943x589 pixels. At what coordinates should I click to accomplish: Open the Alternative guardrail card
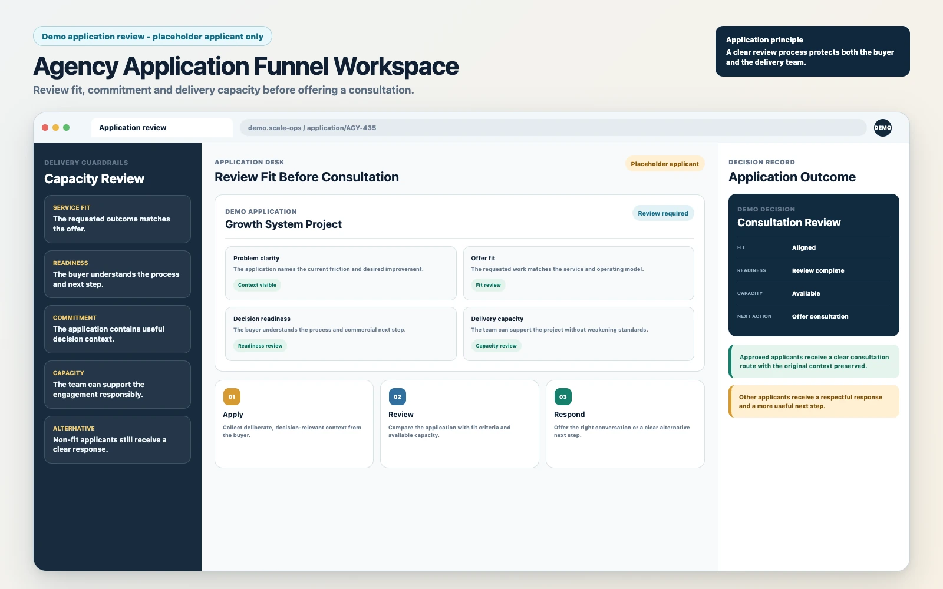click(117, 439)
